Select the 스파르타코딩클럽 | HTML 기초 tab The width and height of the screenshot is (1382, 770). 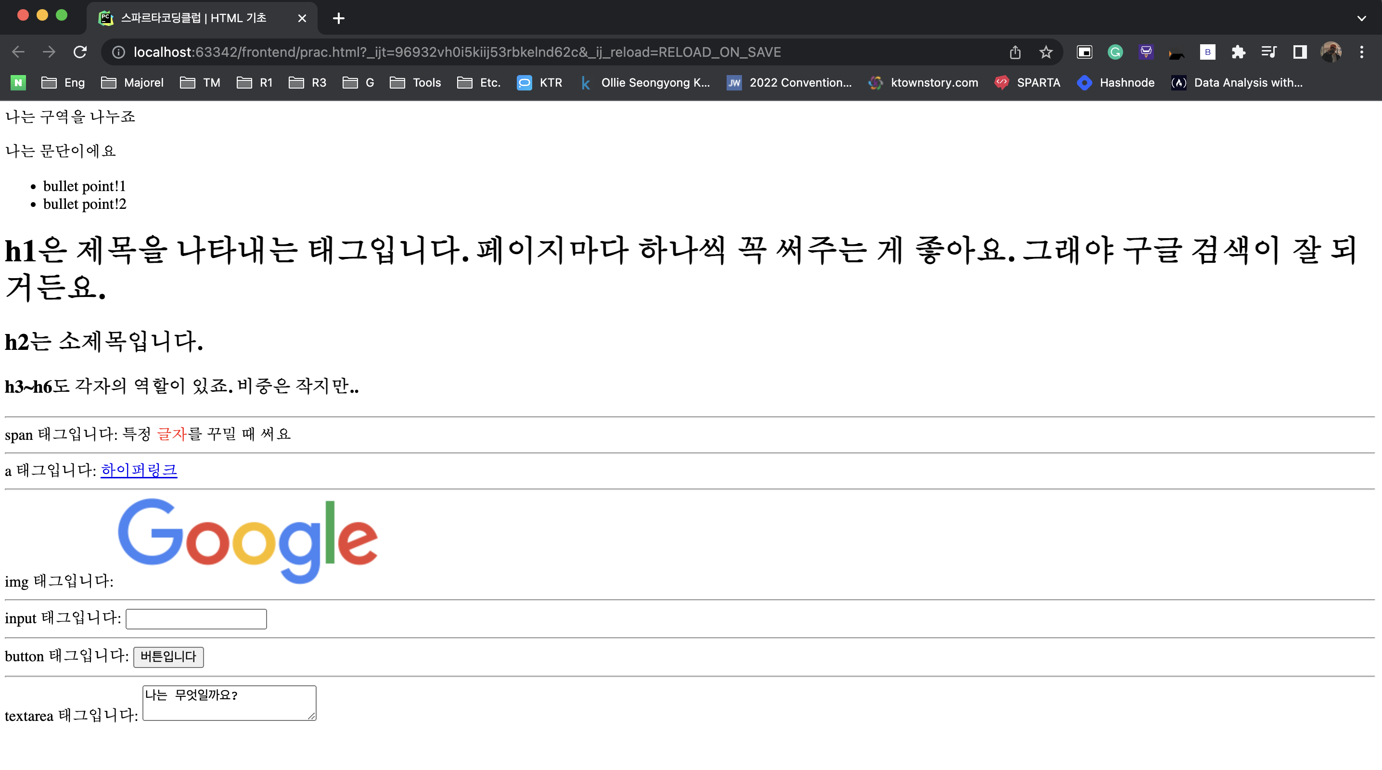tap(202, 18)
